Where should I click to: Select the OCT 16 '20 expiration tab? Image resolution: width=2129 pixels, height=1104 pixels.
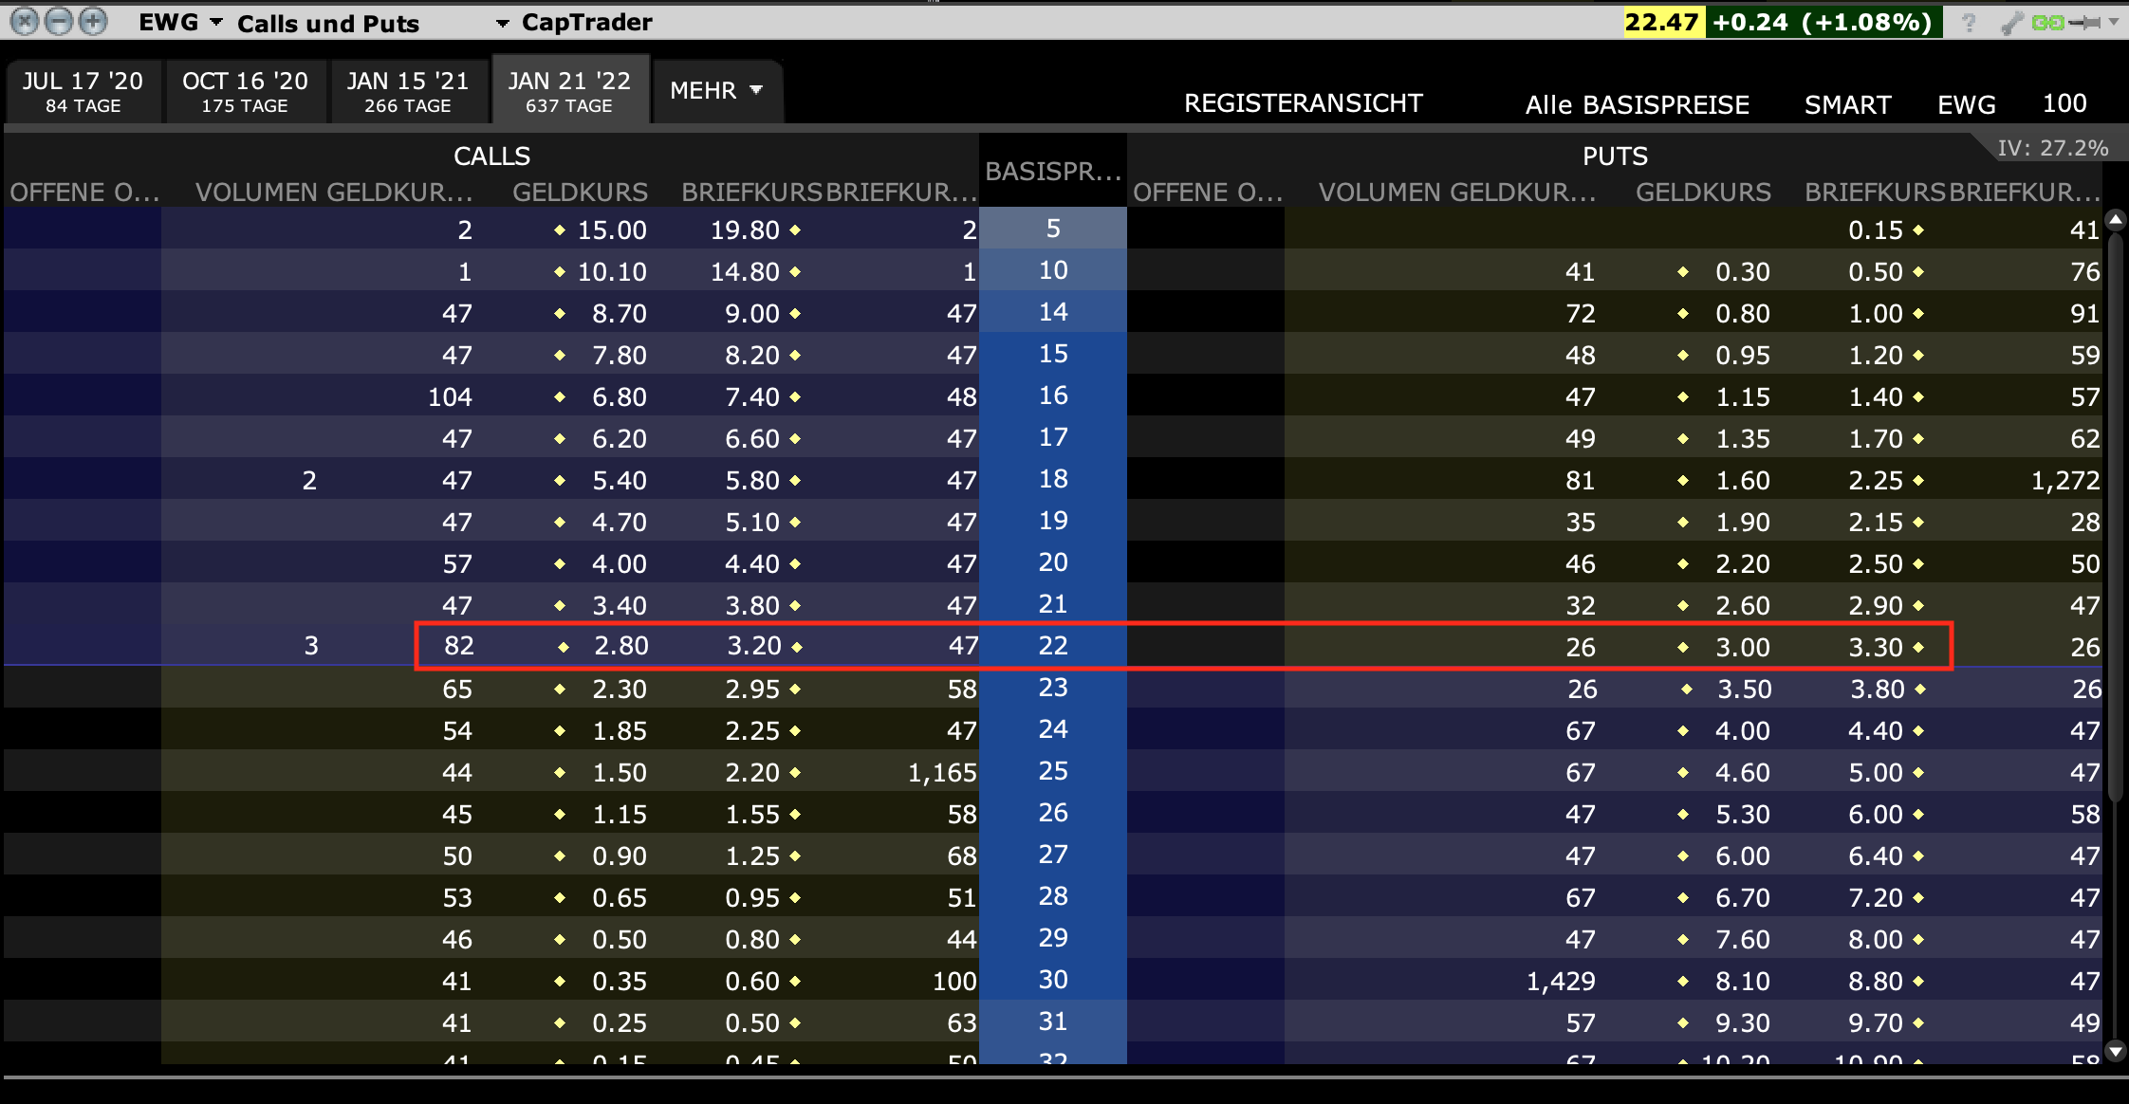pos(245,91)
